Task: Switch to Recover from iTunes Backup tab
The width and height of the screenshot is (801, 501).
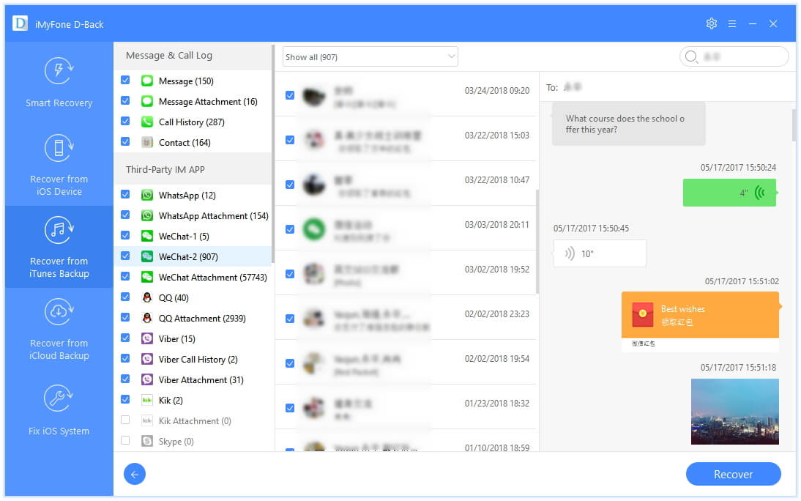Action: 59,247
